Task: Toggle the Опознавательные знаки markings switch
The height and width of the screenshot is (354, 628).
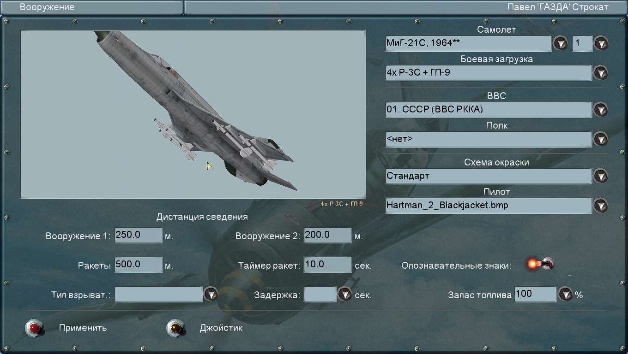Action: [541, 264]
